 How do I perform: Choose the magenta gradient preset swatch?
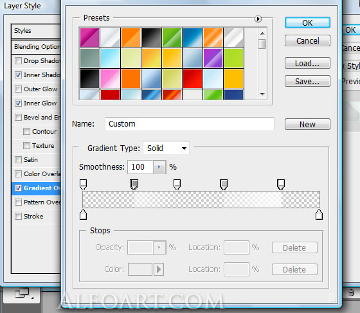coord(89,38)
